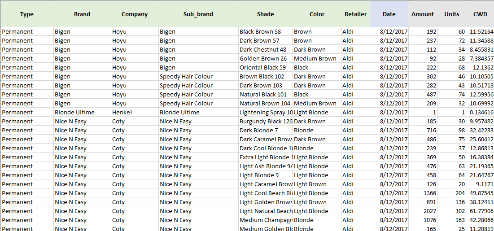This screenshot has width=494, height=231.
Task: Click the Amount value 192
Action: pos(423,31)
